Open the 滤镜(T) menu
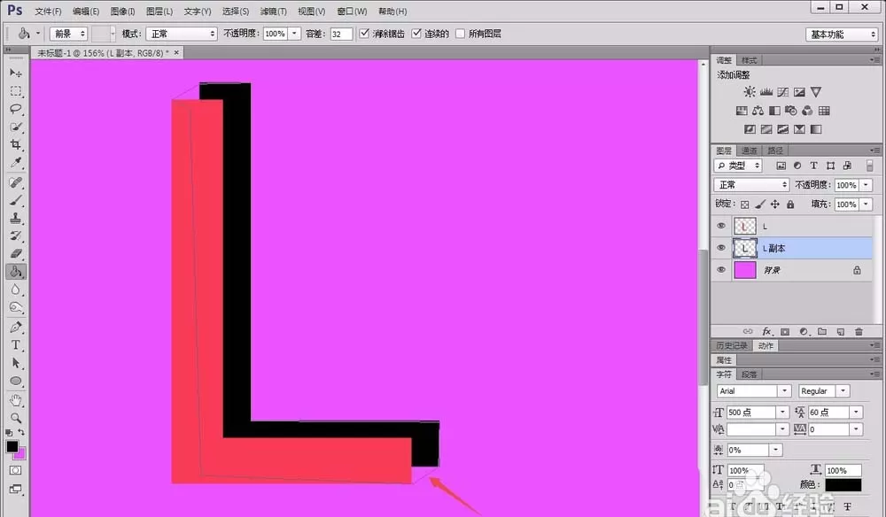The width and height of the screenshot is (886, 517). point(274,12)
